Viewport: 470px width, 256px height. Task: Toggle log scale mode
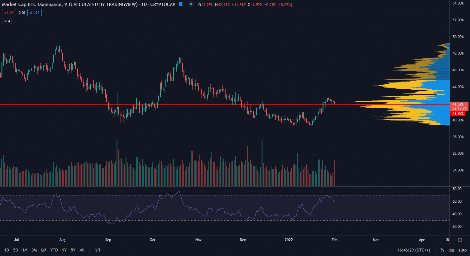451,250
